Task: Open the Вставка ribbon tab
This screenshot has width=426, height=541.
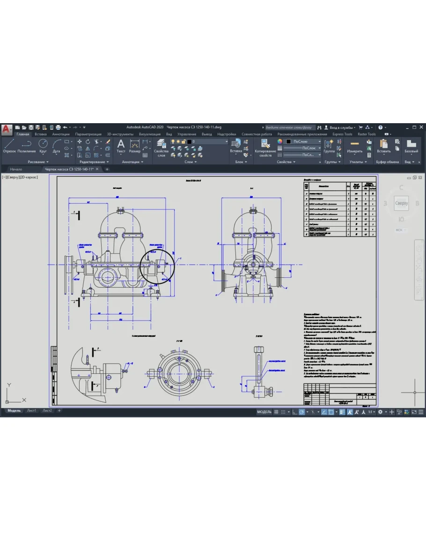Action: tap(40, 134)
